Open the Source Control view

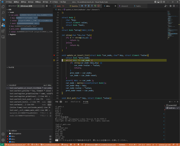click(x=3, y=19)
